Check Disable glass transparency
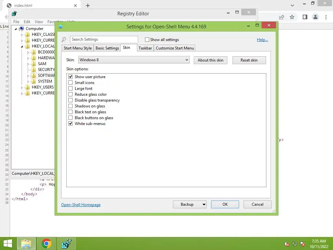333x250 pixels. point(70,100)
